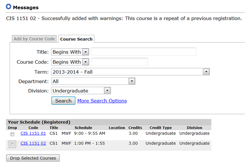Click the Drop Selected Courses button
Image resolution: width=252 pixels, height=165 pixels.
(33, 158)
